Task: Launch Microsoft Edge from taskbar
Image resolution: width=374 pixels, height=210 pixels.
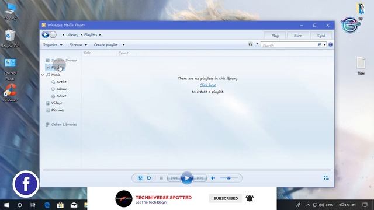Action: tap(47, 205)
